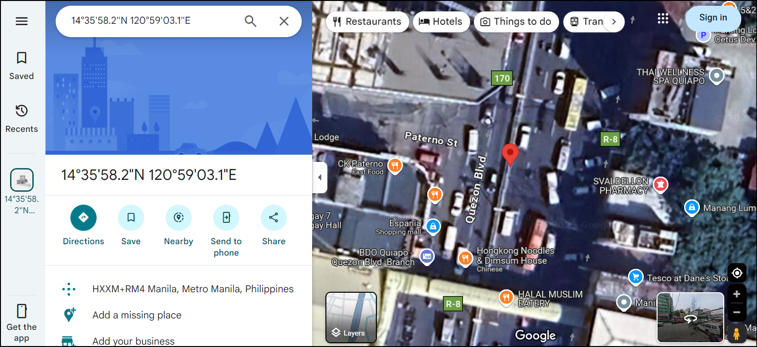Zoom in on the map
The height and width of the screenshot is (347, 757).
pos(737,294)
